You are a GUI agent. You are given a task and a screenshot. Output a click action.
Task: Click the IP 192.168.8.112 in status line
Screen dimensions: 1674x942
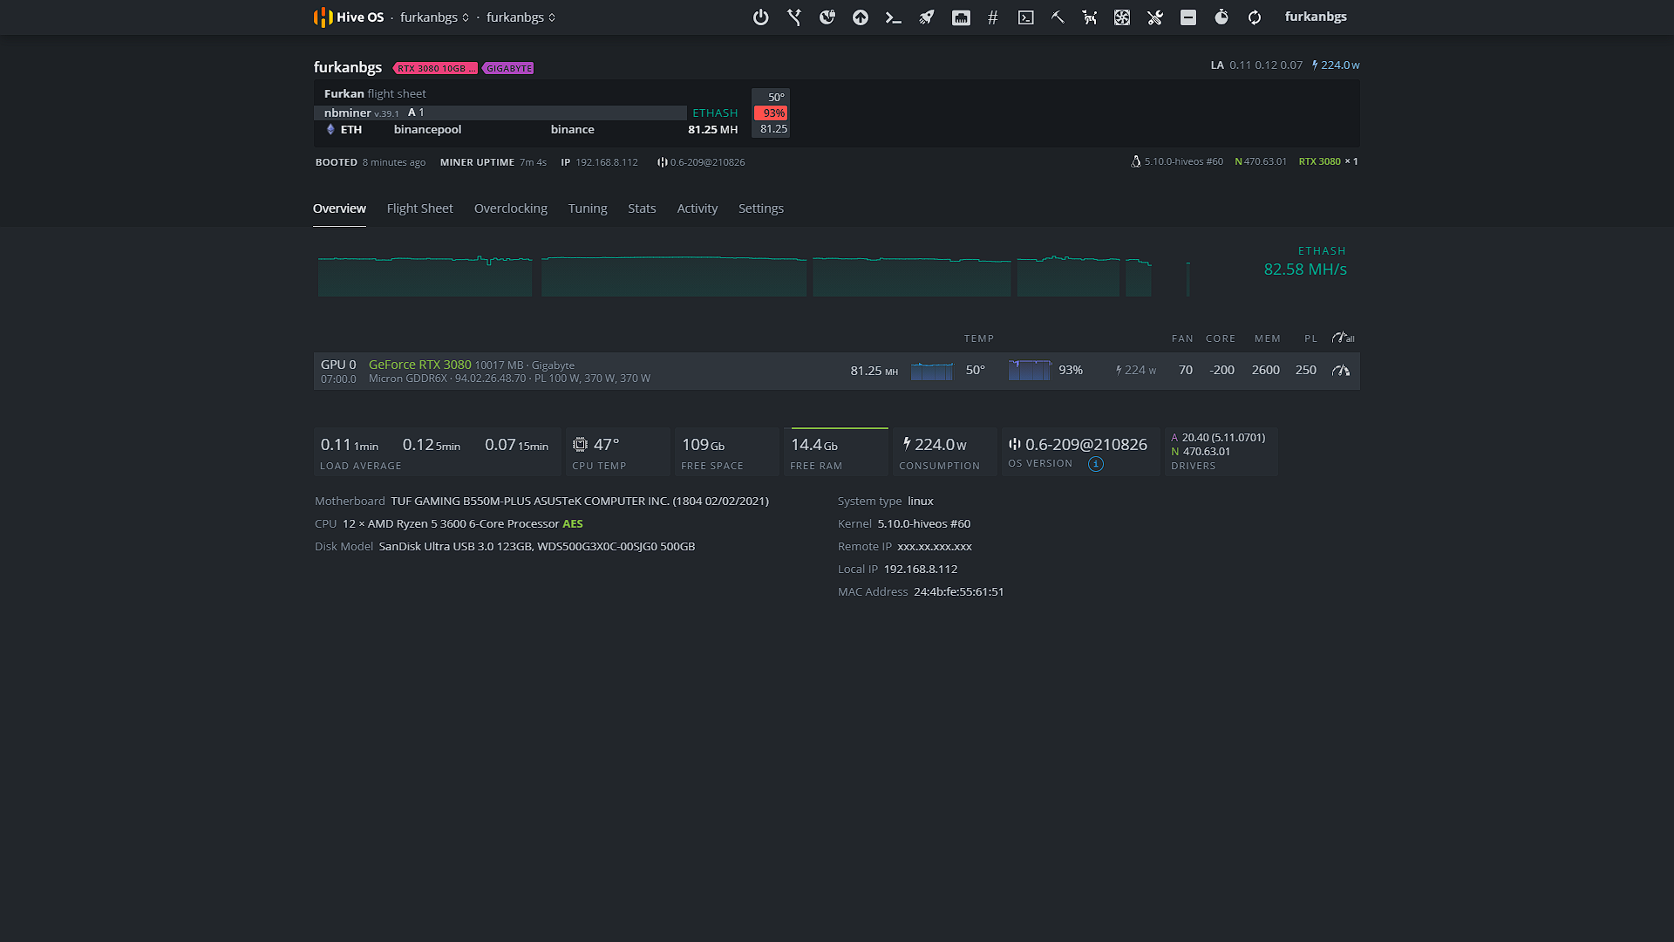click(600, 162)
